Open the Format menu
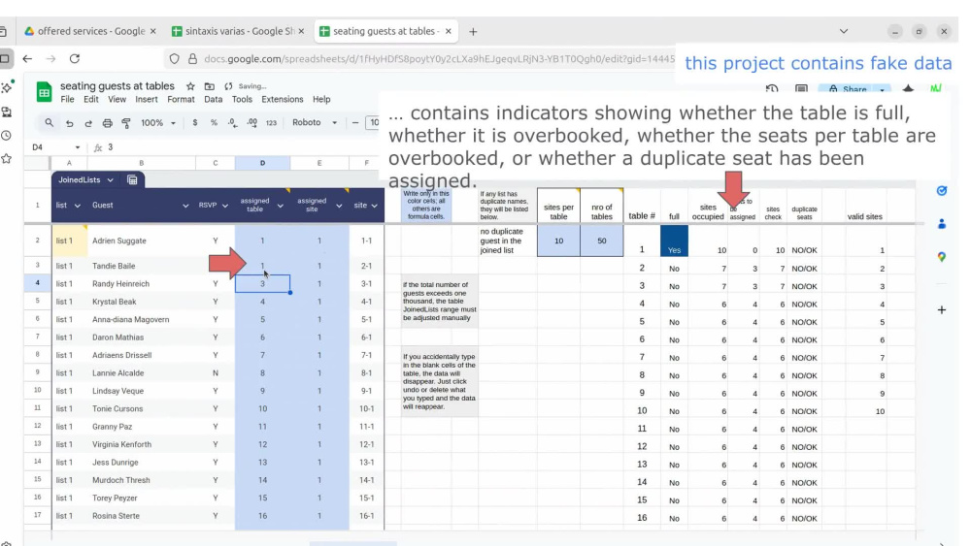Viewport: 971px width, 546px height. point(181,99)
